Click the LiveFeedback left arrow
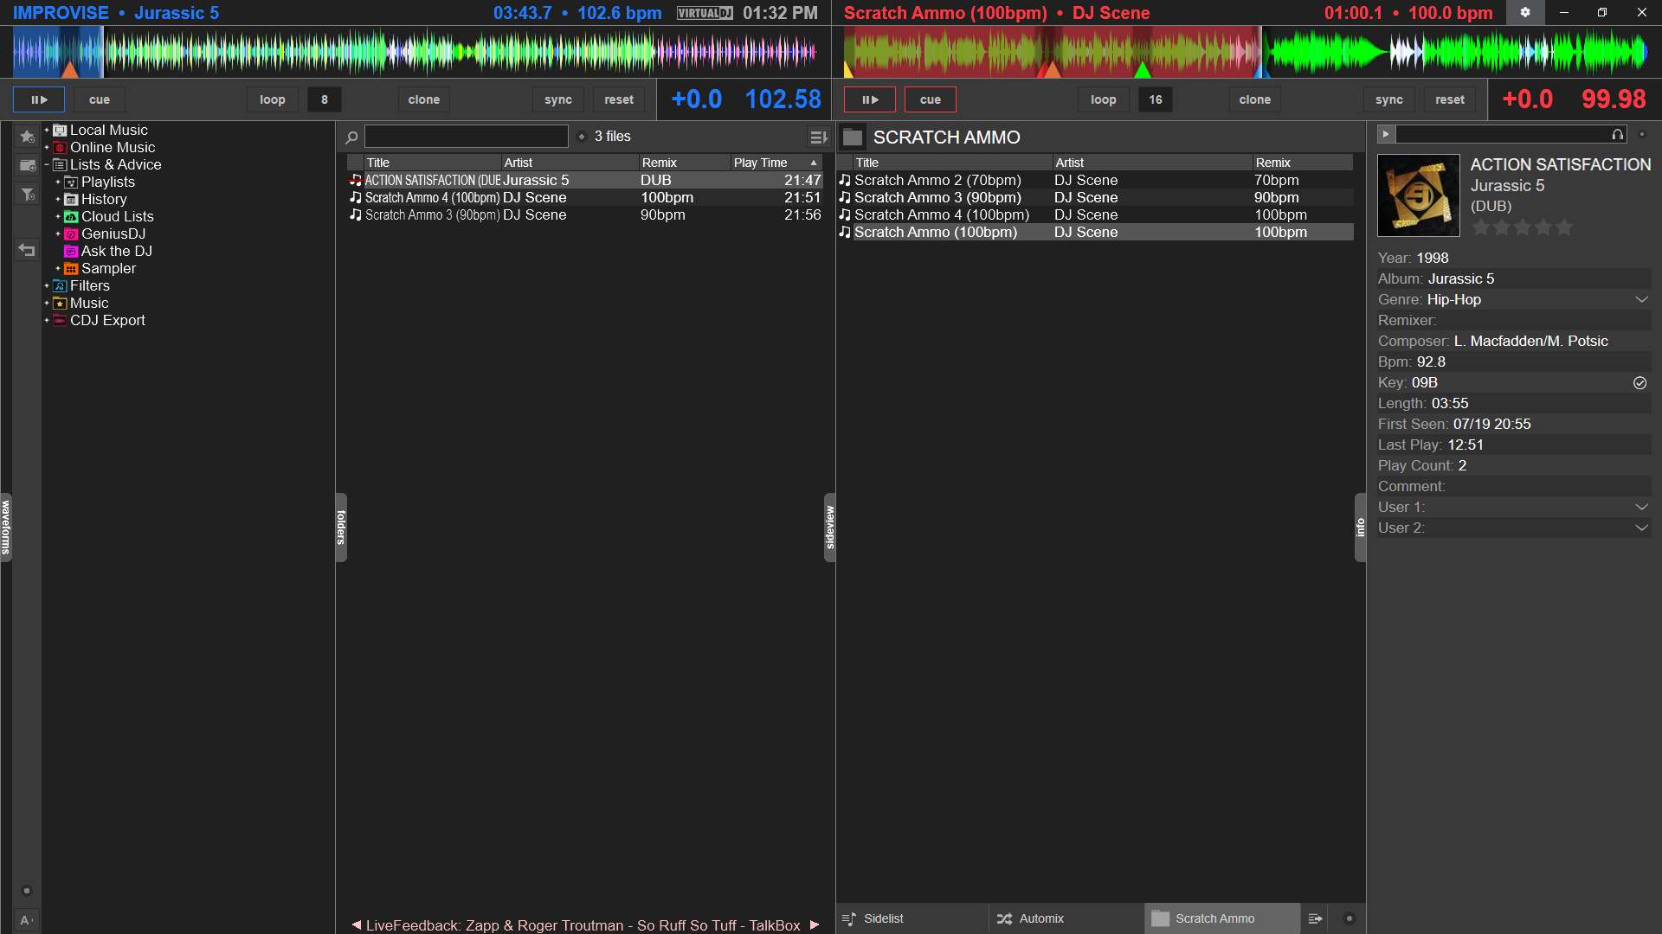The width and height of the screenshot is (1662, 934). [356, 925]
